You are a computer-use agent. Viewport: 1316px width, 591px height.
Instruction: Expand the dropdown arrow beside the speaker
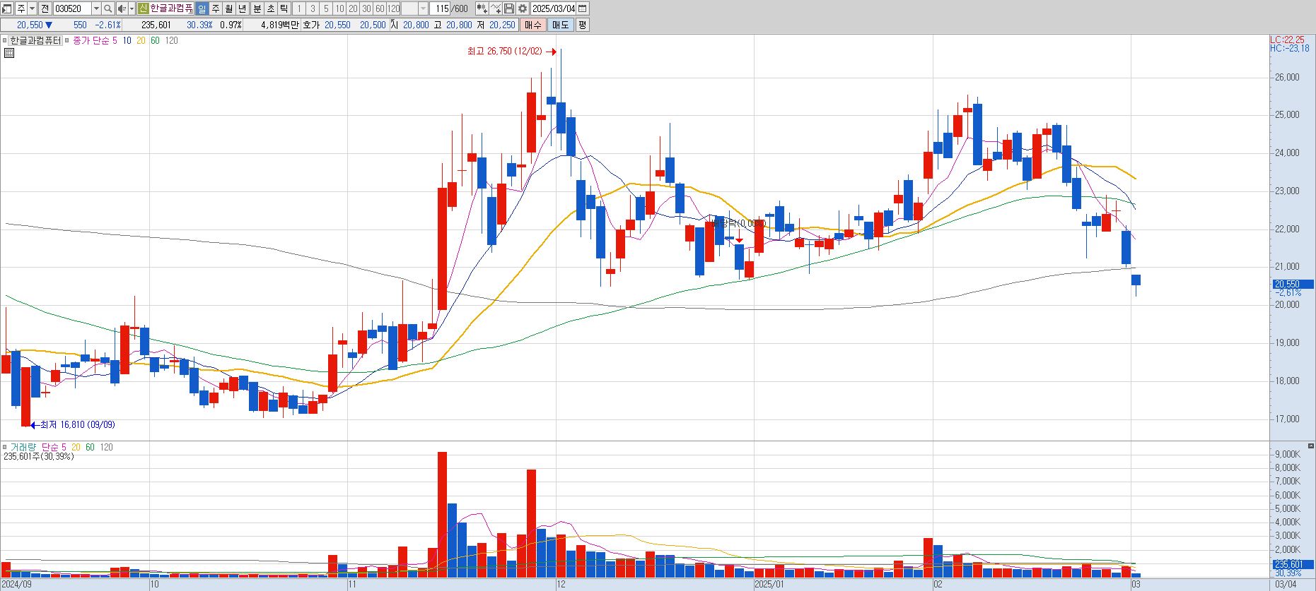[132, 8]
